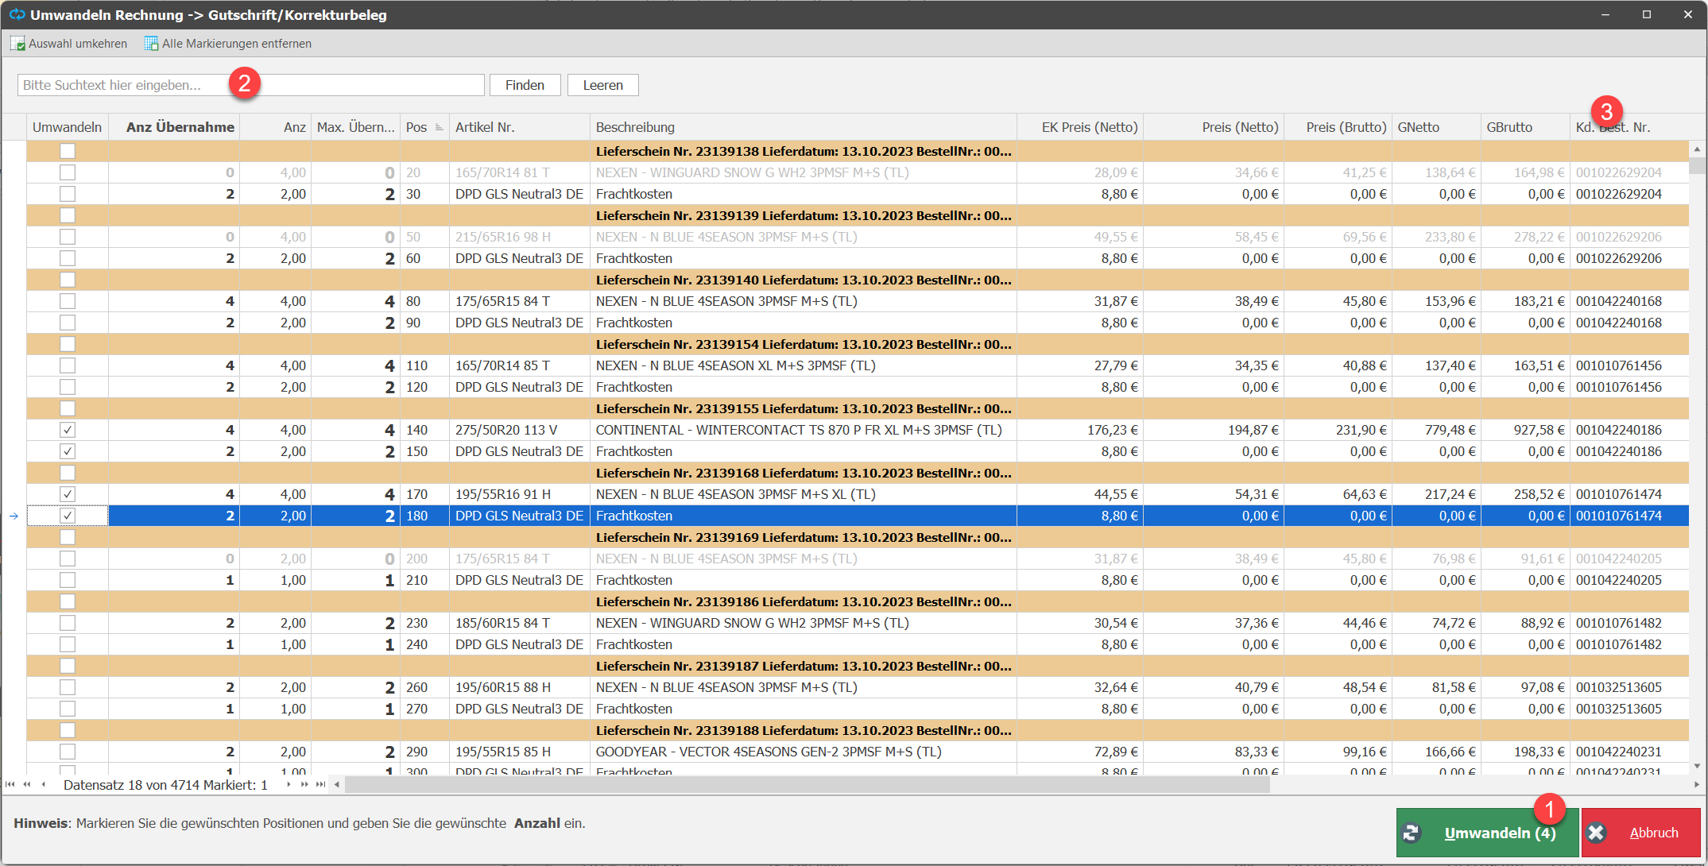
Task: Click the current row indicator arrow
Action: click(14, 516)
